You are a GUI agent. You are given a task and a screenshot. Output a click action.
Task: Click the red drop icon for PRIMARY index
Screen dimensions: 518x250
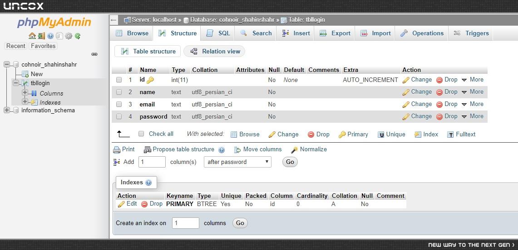pos(144,204)
